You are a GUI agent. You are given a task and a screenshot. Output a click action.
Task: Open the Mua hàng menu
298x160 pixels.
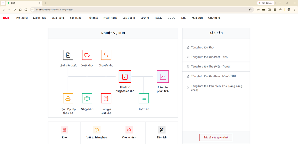click(x=58, y=18)
